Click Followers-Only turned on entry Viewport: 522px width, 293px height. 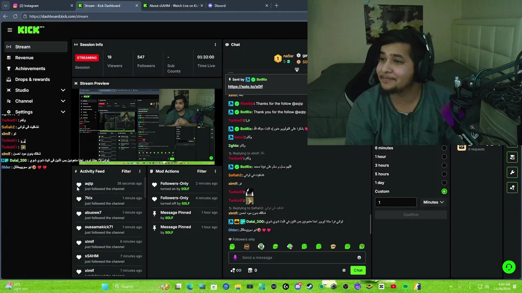184,186
